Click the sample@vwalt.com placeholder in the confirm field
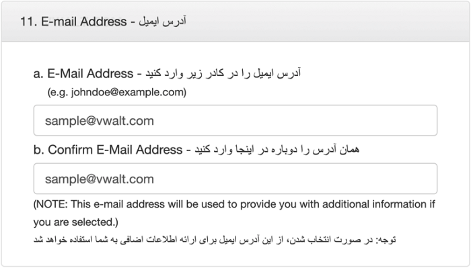The width and height of the screenshot is (471, 268). (100, 179)
